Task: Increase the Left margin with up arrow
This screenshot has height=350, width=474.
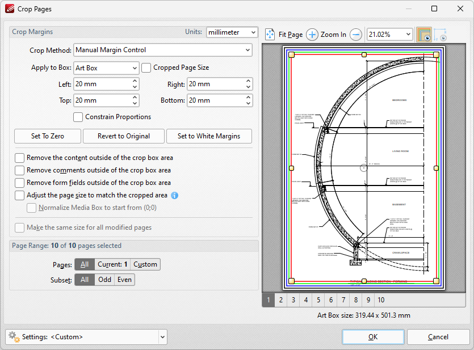Action: [135, 81]
